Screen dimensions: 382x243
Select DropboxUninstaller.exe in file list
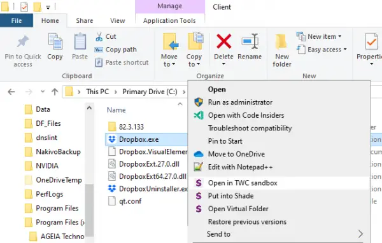click(x=148, y=189)
